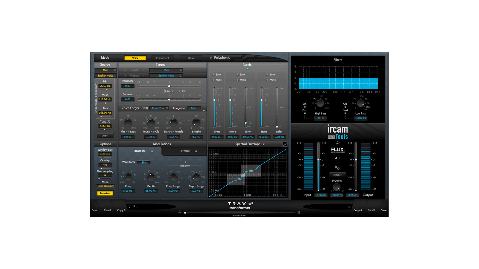Click the Breathy knob
The height and width of the screenshot is (269, 479).
196,123
